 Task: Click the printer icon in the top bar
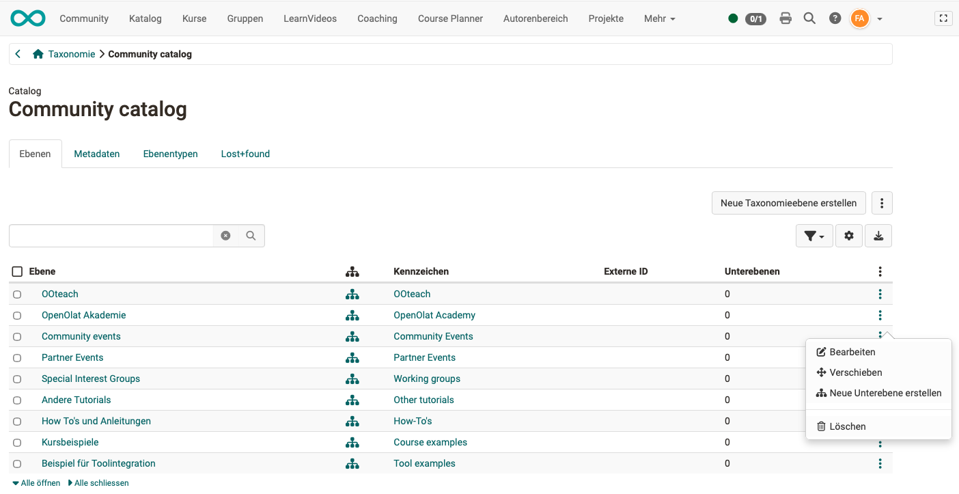[x=785, y=18]
